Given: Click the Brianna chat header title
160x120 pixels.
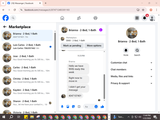Looking at the screenshot, I should (x=82, y=30).
